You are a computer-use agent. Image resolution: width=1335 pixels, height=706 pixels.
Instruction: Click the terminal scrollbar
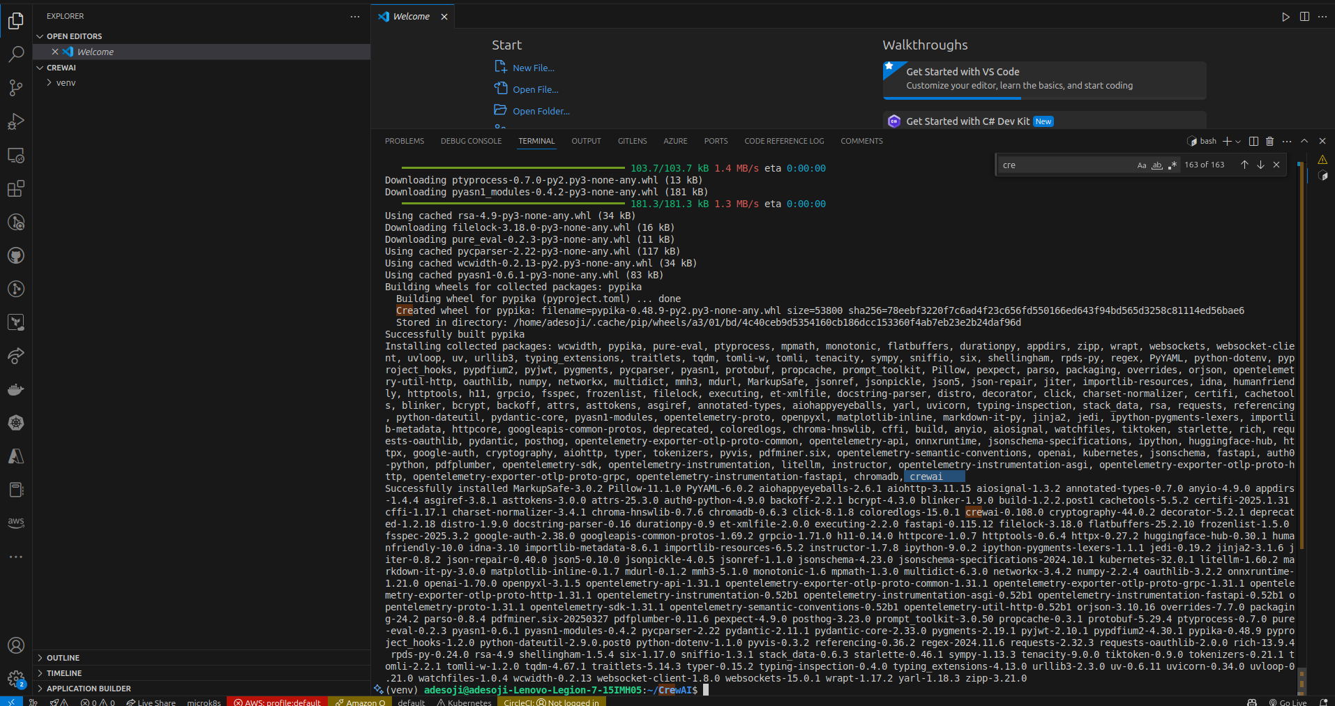[1301, 356]
